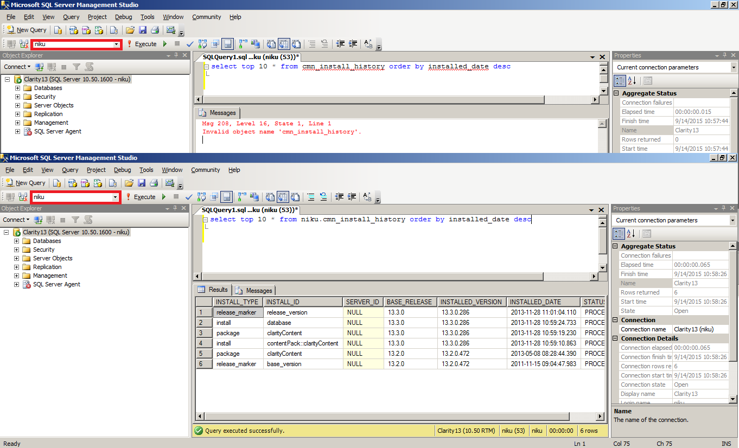Click the Print icon in the toolbar

(156, 29)
